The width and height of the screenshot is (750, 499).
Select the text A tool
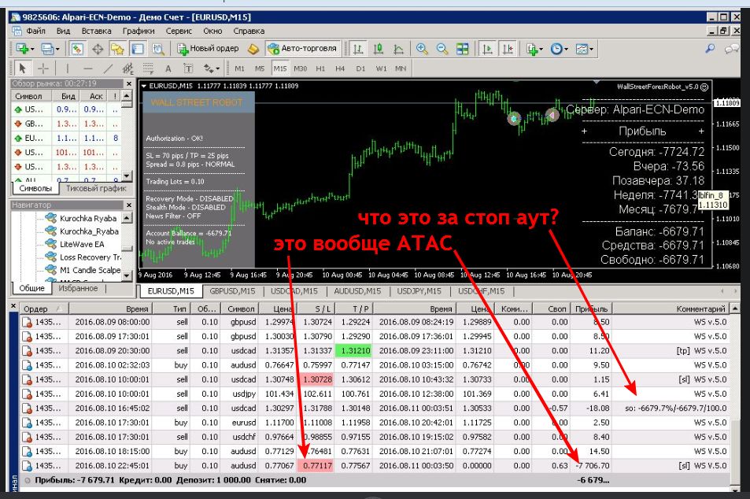[x=168, y=68]
